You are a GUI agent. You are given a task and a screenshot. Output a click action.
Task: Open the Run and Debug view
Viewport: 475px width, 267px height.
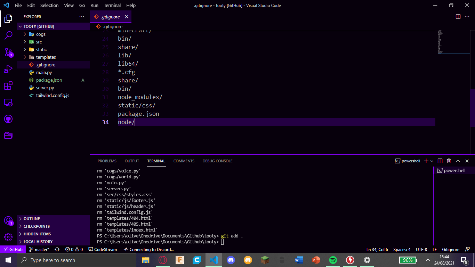[x=8, y=69]
